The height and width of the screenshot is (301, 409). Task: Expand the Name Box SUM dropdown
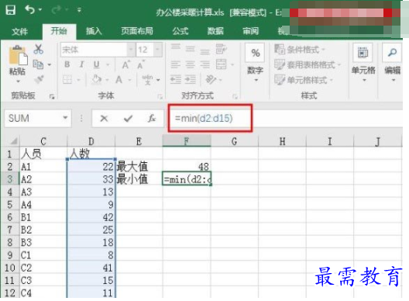(x=65, y=118)
